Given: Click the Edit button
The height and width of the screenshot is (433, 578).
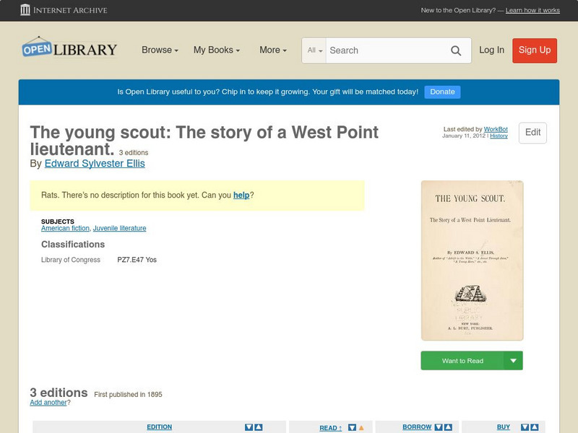Looking at the screenshot, I should [x=532, y=133].
